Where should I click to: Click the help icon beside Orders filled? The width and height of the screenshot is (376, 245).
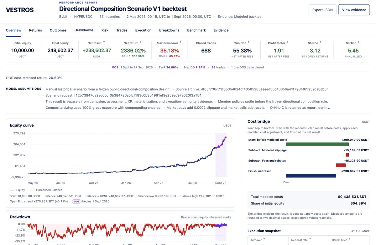coord(350,239)
